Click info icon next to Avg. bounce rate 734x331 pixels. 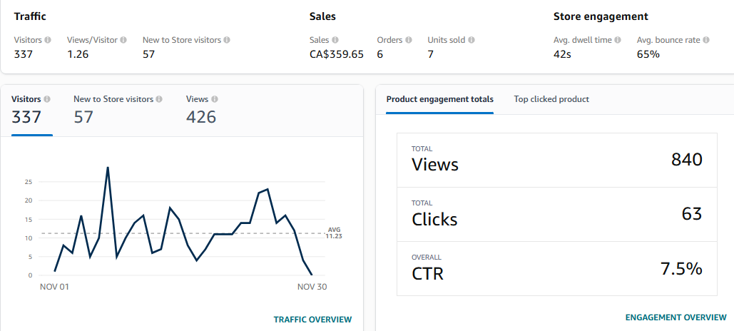(706, 41)
